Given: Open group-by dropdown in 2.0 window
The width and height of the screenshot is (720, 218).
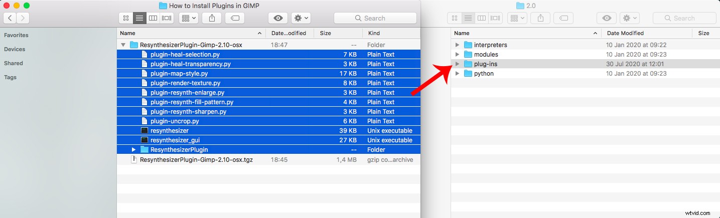Looking at the screenshot, I should pos(517,18).
